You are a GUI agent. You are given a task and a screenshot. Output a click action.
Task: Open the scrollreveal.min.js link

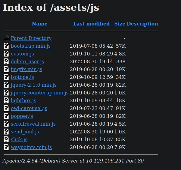[33, 124]
